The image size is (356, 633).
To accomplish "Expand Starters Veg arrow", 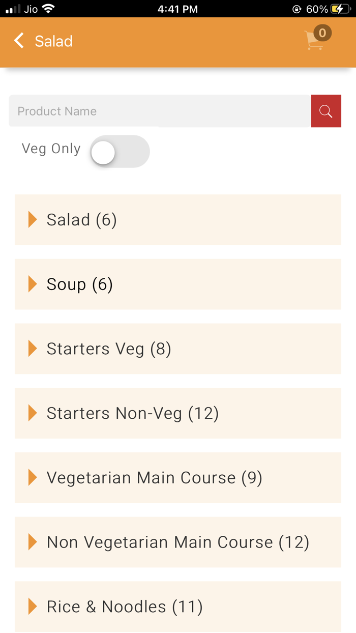I will pos(33,349).
